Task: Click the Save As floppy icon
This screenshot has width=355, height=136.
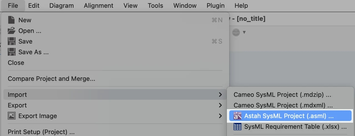Action: coord(11,52)
